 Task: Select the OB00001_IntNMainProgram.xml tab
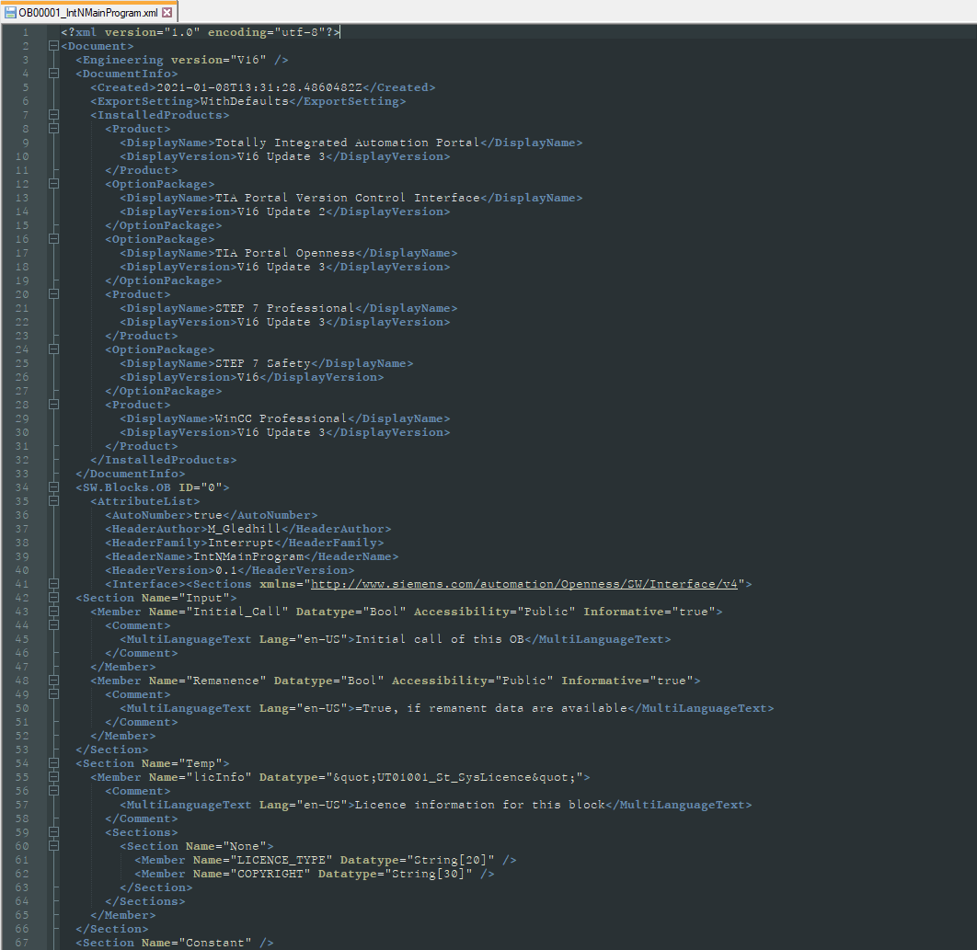pyautogui.click(x=88, y=13)
